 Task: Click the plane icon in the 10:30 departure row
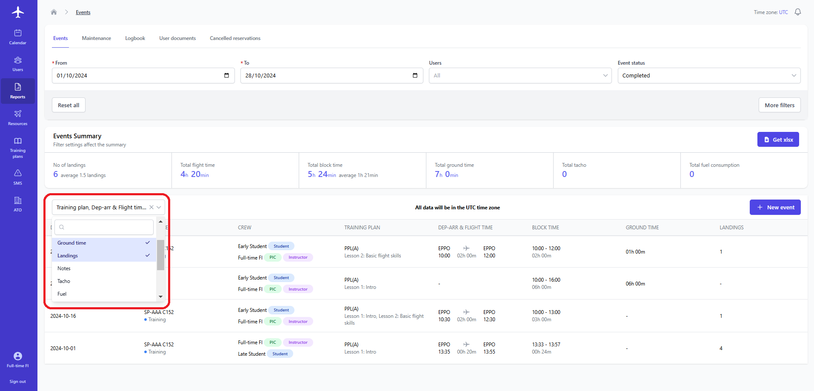466,312
